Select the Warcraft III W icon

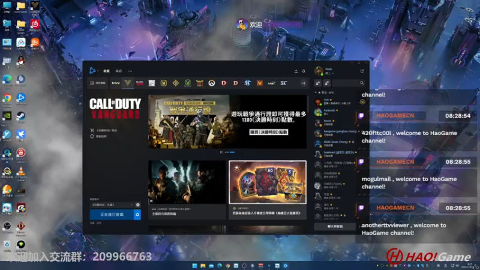[260, 83]
